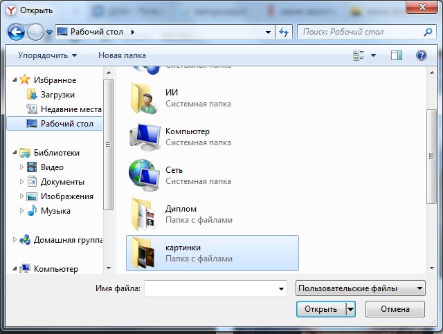Click the refresh button next to address bar
Image resolution: width=443 pixels, height=334 pixels.
click(x=284, y=32)
